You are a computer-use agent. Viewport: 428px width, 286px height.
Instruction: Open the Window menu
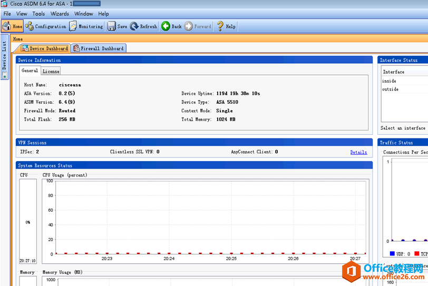[83, 14]
